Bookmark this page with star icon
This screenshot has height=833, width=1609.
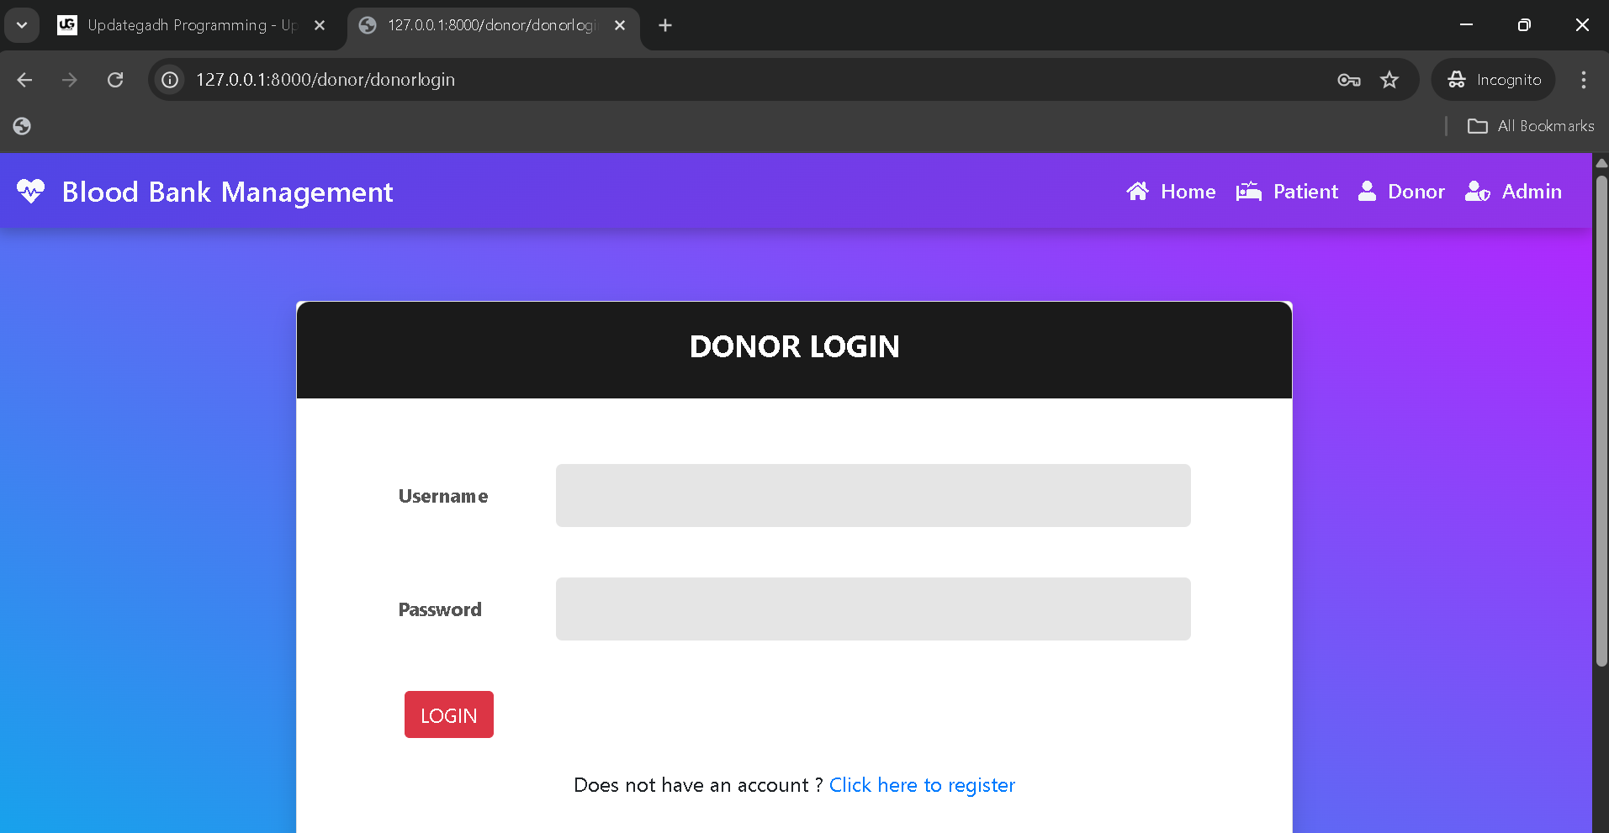coord(1389,80)
